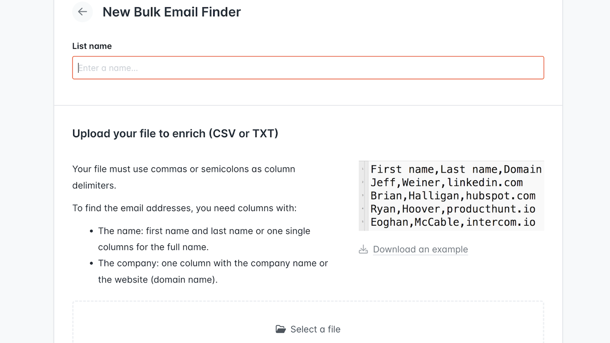Click the "Jeff,Weiner,linkedin.com" example line
Image resolution: width=610 pixels, height=343 pixels.
447,182
